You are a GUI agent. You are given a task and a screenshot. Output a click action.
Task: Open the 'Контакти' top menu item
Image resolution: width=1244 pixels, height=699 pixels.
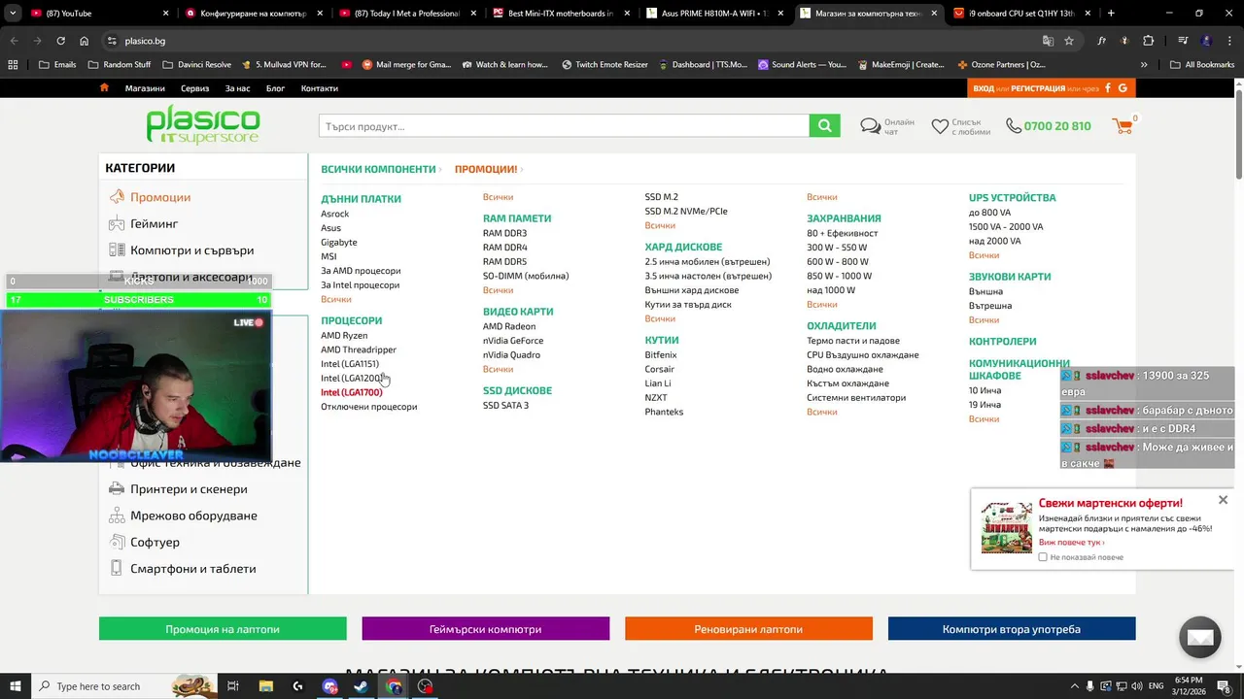320,88
